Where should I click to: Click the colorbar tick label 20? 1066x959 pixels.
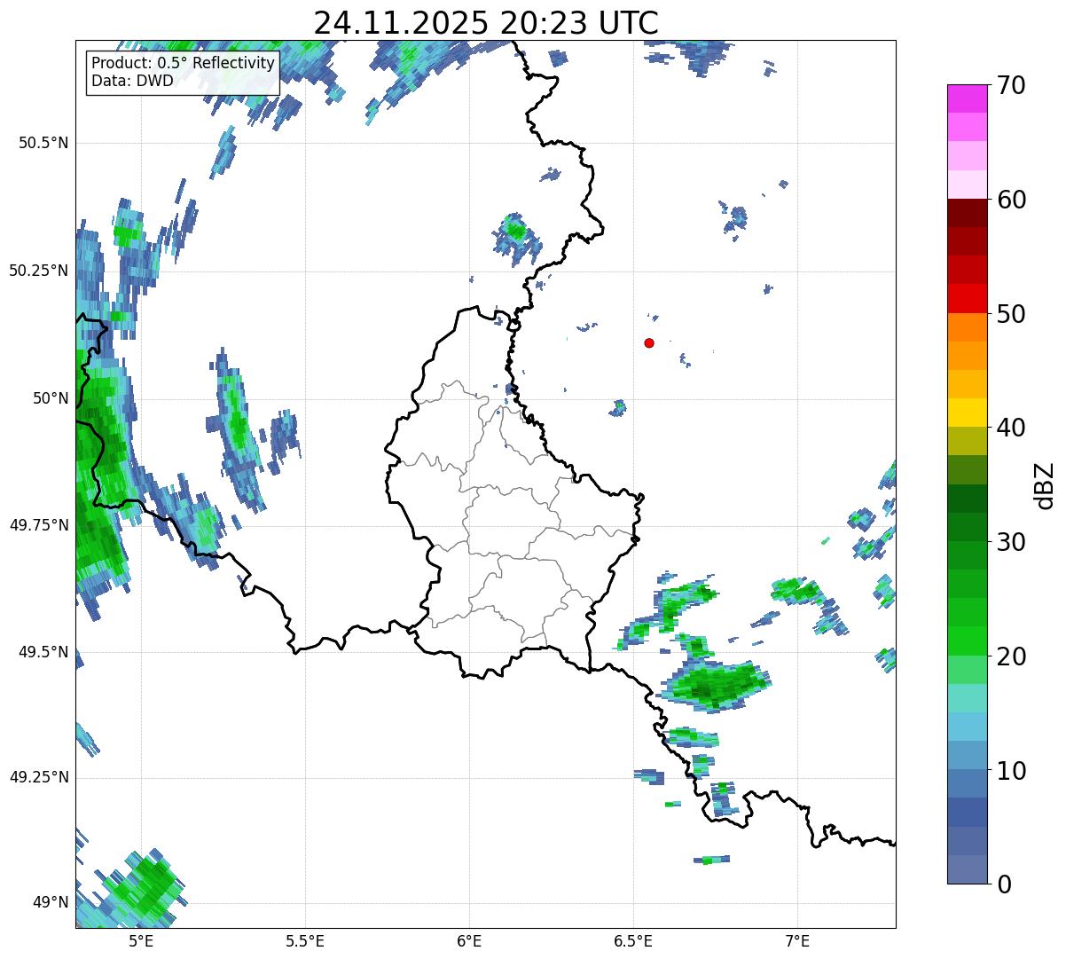pos(1011,656)
